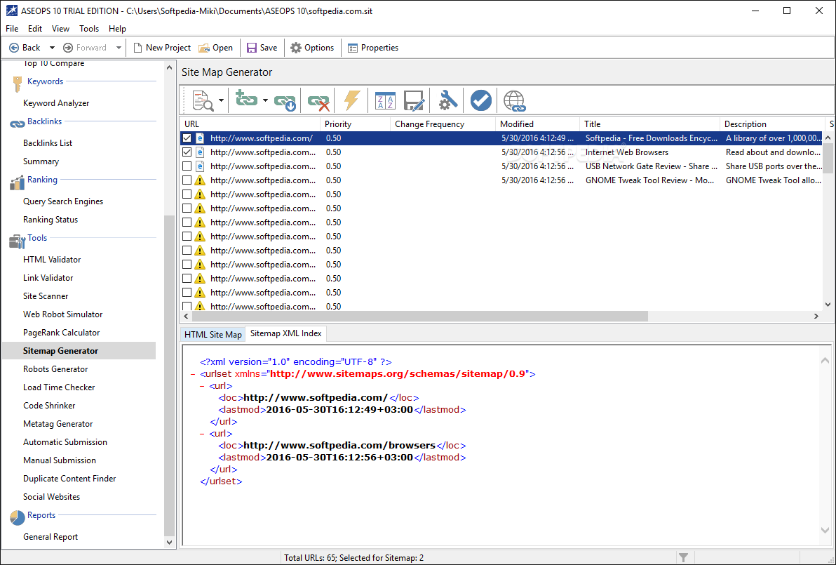Click the import link icon with blue arrow
Image resolution: width=836 pixels, height=565 pixels.
pyautogui.click(x=285, y=101)
